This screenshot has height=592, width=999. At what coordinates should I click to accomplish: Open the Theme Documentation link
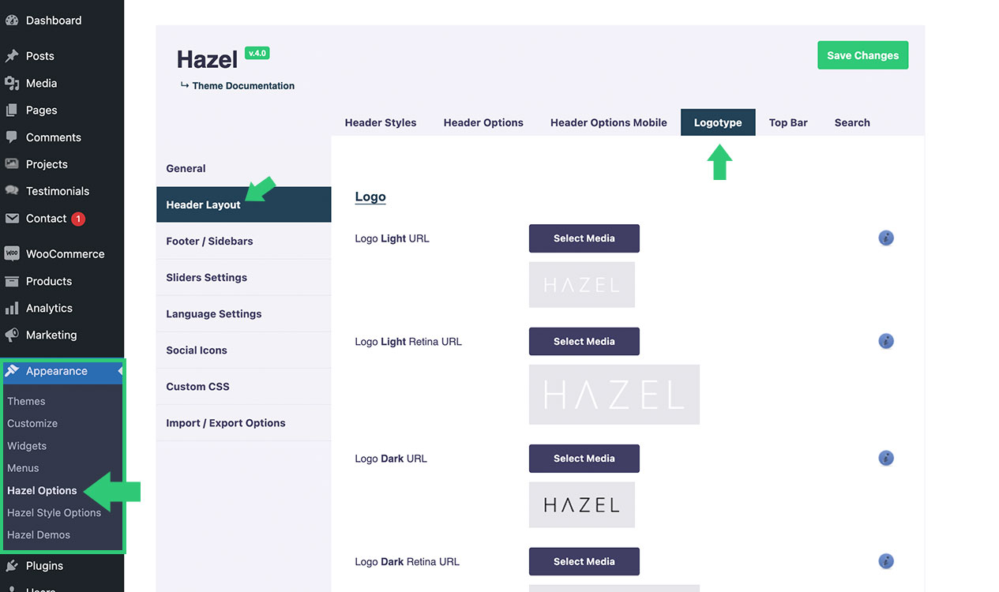click(242, 85)
